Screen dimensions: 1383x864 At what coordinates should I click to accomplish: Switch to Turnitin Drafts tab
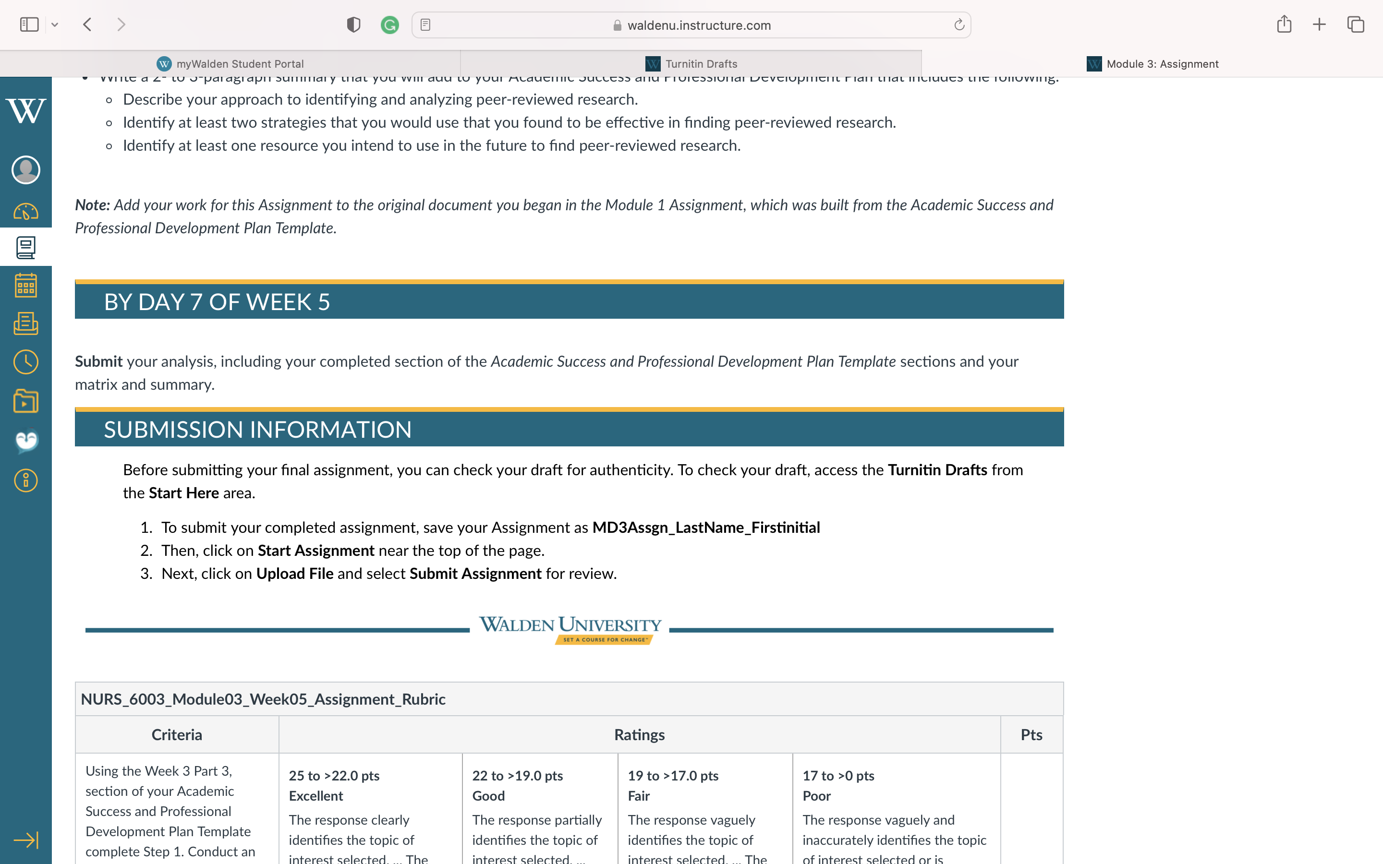691,63
